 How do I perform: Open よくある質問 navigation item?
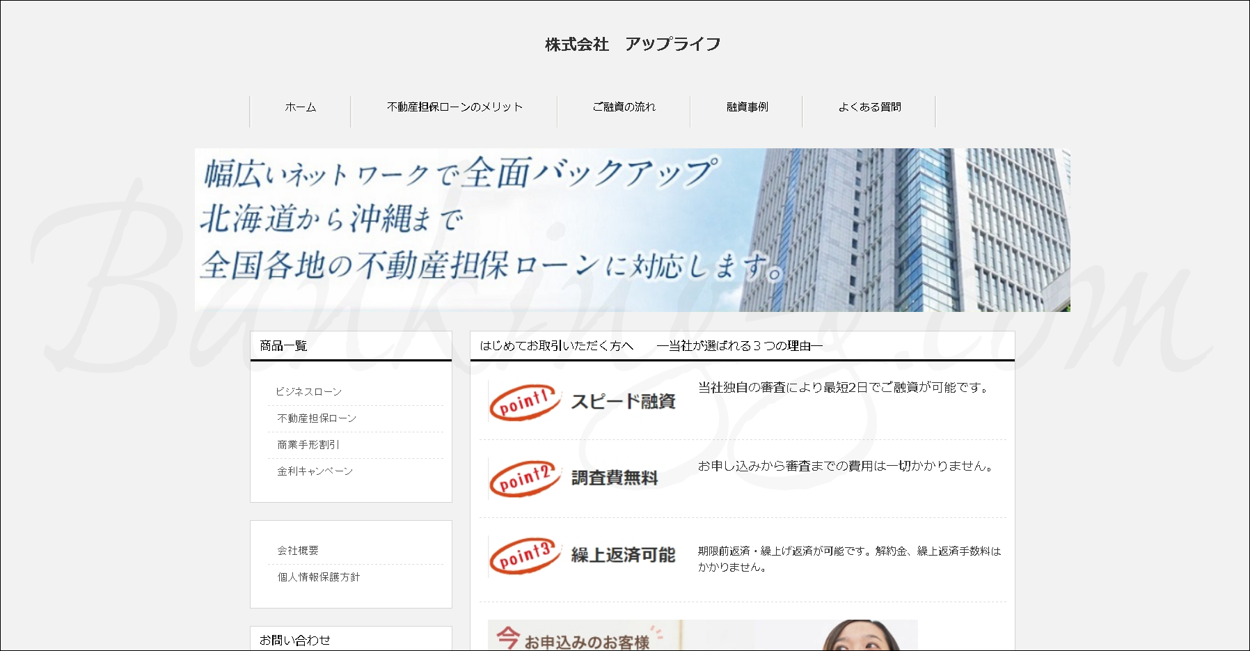[x=869, y=107]
